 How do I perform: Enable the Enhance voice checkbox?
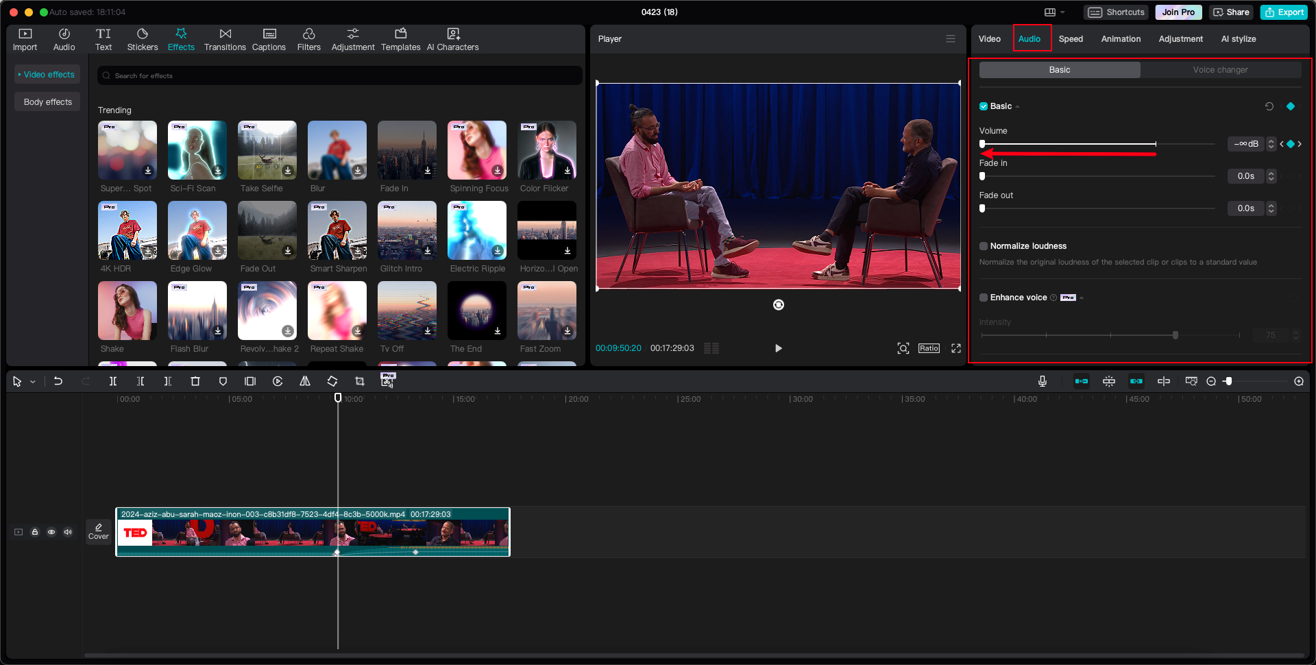coord(984,298)
